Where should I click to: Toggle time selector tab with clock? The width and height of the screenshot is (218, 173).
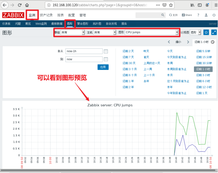[x=204, y=42]
